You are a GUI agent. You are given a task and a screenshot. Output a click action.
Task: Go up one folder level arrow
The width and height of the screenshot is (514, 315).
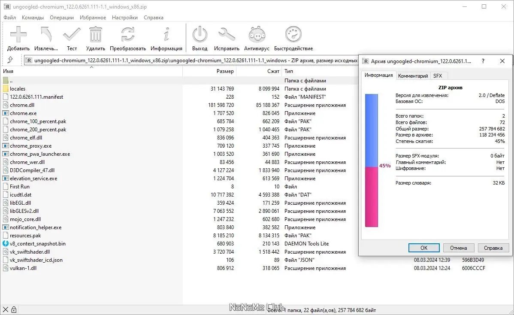coord(10,60)
